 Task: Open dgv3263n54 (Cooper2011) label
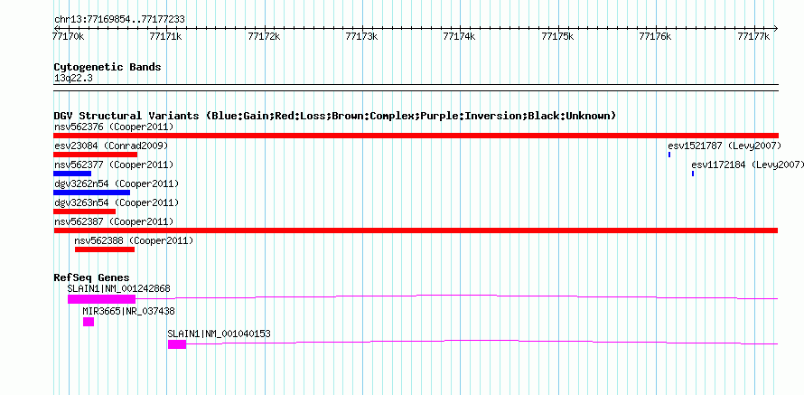[117, 202]
